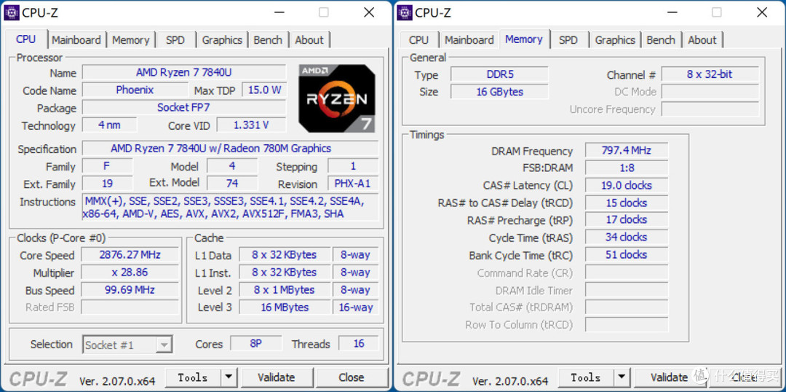
Task: Expand Tools dropdown arrow in right window
Action: point(622,377)
